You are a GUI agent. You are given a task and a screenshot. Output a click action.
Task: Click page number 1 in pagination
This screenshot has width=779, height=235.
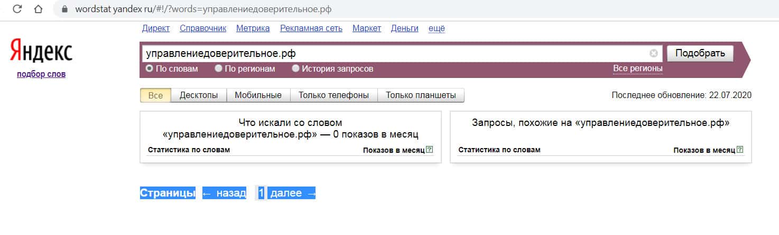(x=261, y=193)
